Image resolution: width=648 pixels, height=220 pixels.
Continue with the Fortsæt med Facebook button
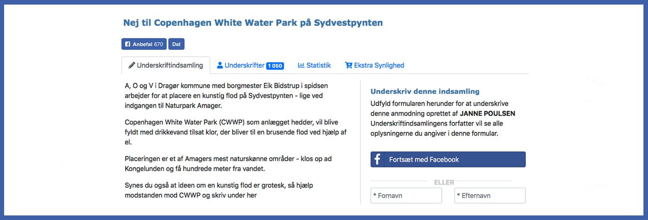[x=448, y=159]
